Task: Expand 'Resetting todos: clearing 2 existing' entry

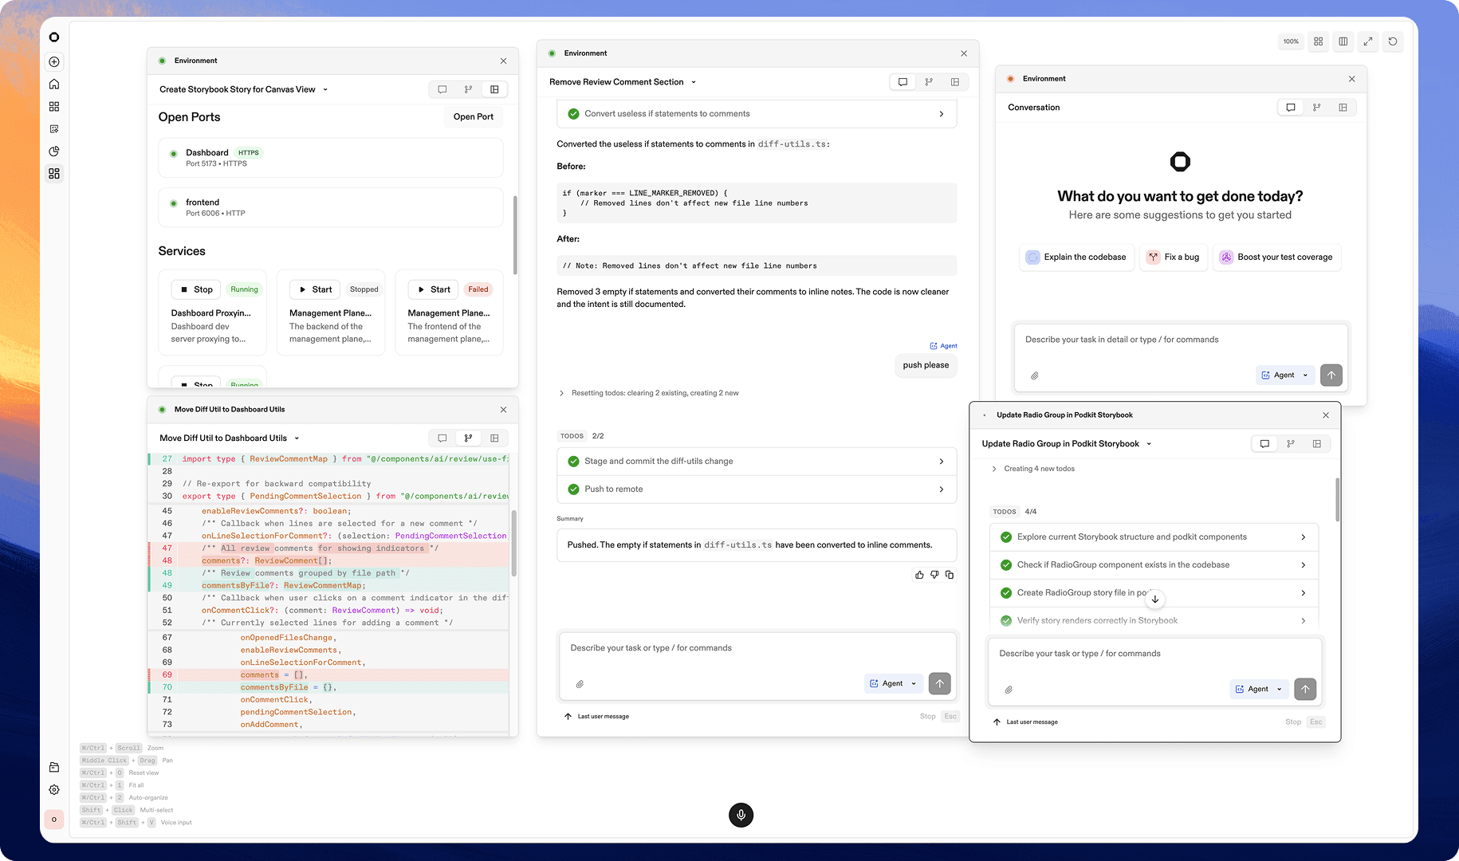Action: (561, 392)
